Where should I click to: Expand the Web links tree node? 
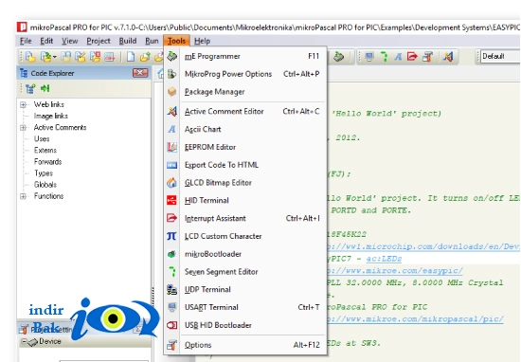[x=23, y=104]
